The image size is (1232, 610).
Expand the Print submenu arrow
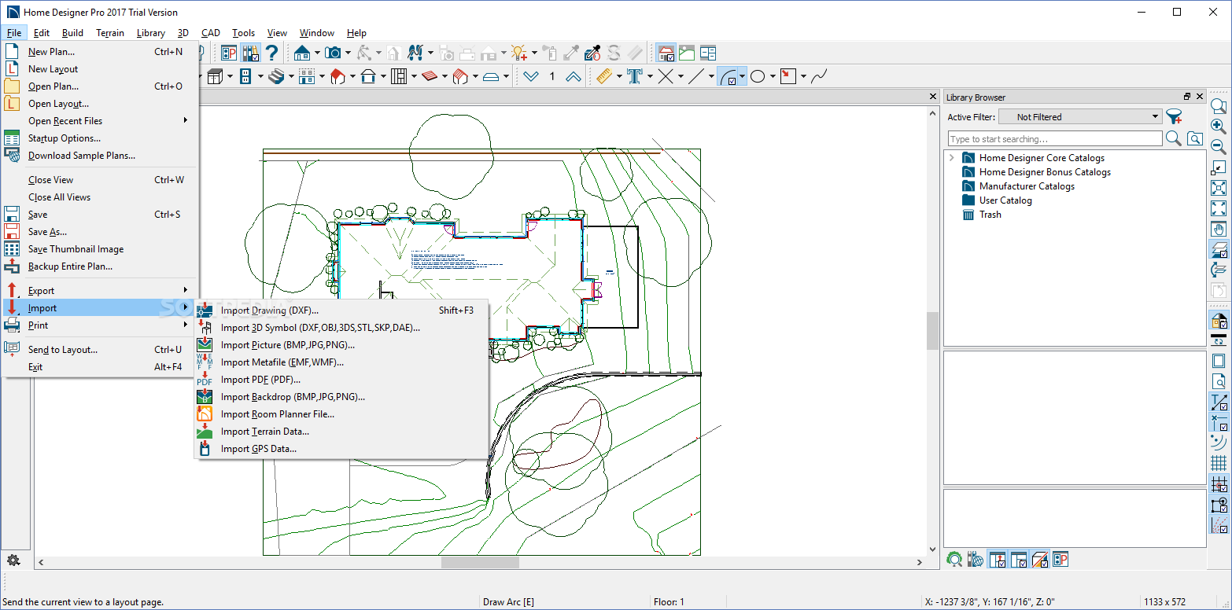(x=186, y=325)
